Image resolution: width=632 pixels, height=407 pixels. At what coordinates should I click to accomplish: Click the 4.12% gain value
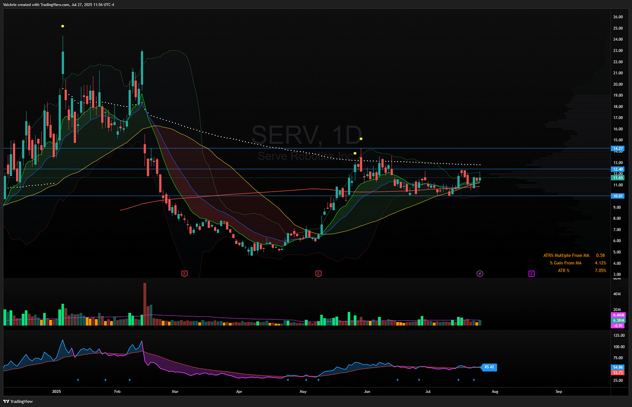click(600, 263)
